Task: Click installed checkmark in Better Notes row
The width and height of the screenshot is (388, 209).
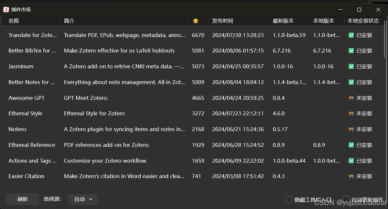Action: (x=351, y=82)
